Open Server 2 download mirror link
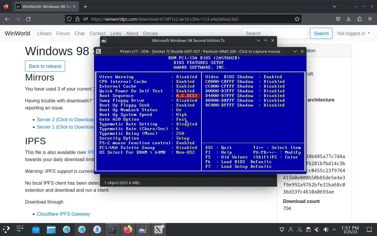The width and height of the screenshot is (377, 236). pos(65,119)
